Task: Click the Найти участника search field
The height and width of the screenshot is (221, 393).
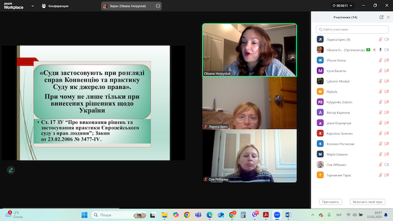Action: [352, 29]
